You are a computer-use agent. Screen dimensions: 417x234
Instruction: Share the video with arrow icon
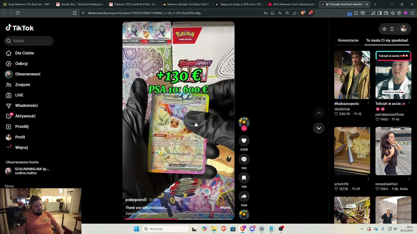pyautogui.click(x=244, y=196)
